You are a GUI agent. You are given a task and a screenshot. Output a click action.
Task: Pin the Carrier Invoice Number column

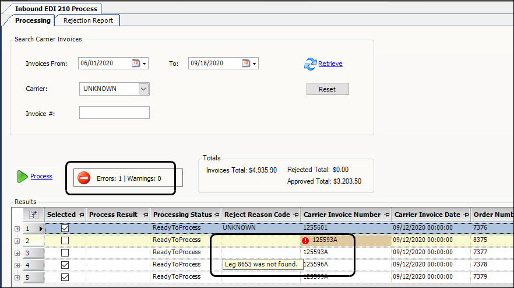[x=385, y=215]
